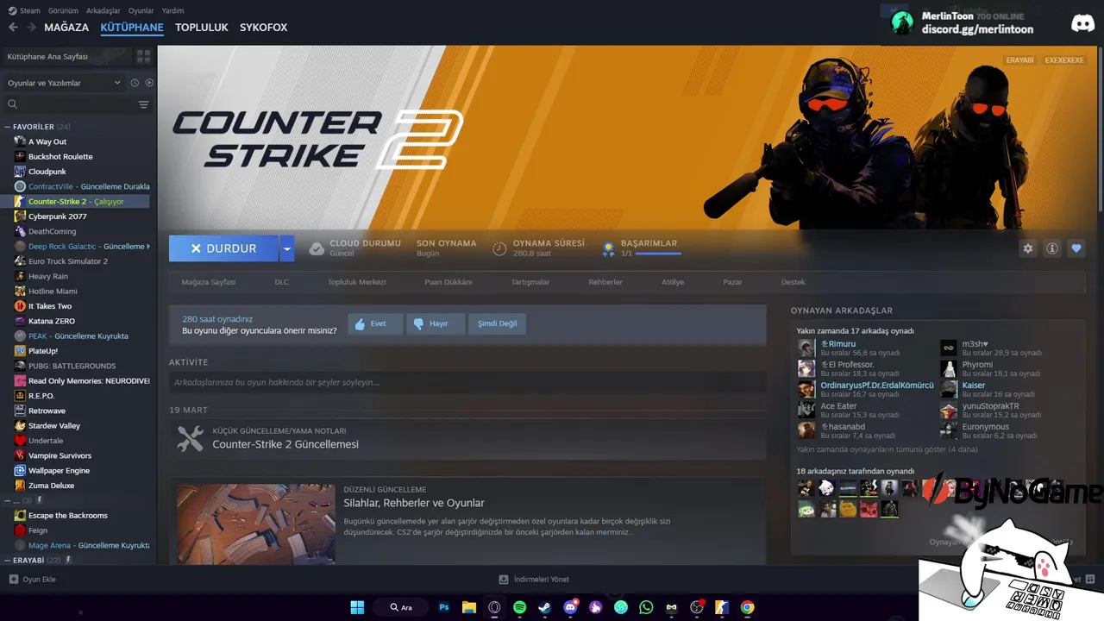Click the wrench update notes icon

click(x=190, y=438)
